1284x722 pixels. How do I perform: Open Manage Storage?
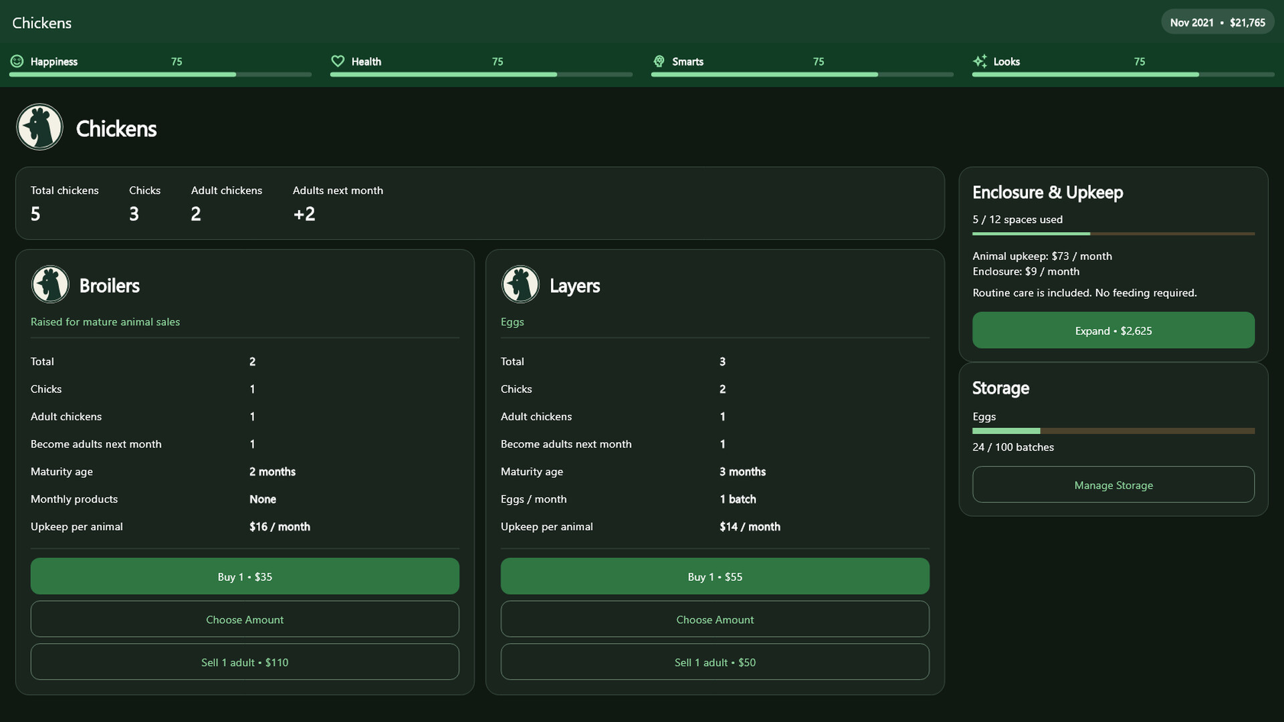pos(1113,485)
